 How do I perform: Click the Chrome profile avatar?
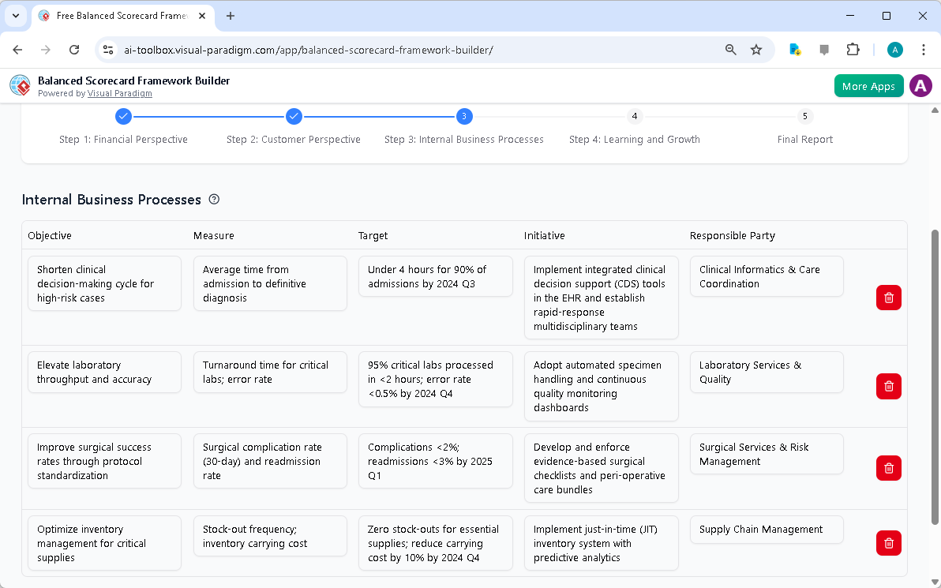click(x=894, y=49)
